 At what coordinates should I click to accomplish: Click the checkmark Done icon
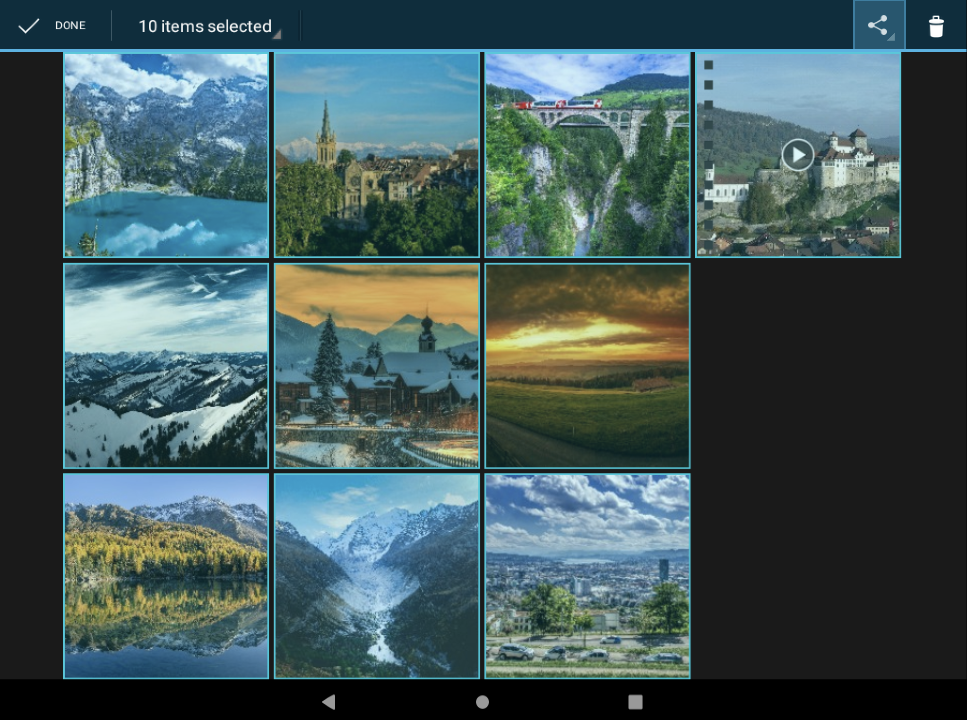click(28, 26)
